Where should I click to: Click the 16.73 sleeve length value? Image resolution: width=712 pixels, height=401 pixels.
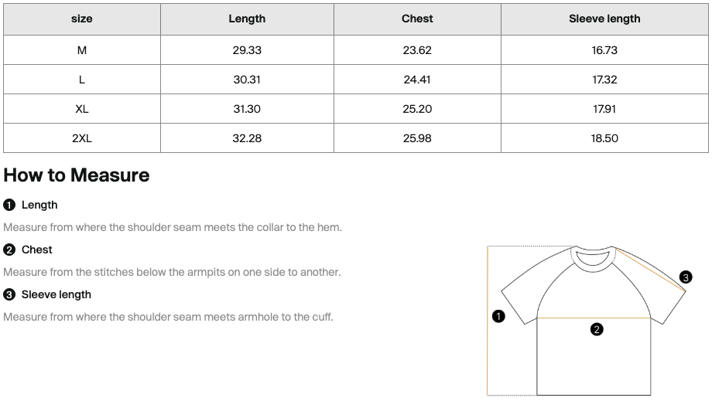[x=604, y=50]
